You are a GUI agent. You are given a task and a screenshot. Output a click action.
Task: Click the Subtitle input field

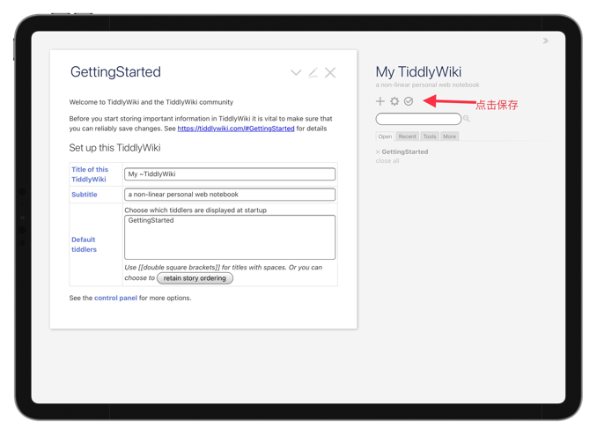[x=230, y=195]
